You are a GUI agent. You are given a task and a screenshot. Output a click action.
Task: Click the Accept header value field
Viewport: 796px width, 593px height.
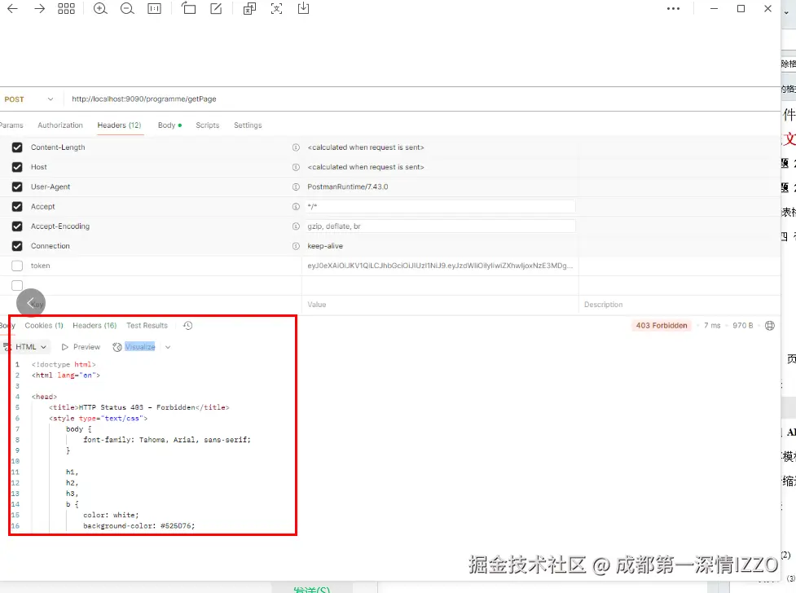coord(440,207)
